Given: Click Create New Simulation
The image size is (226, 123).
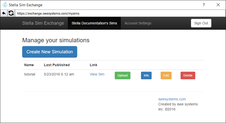Looking at the screenshot, I should pos(50,52).
